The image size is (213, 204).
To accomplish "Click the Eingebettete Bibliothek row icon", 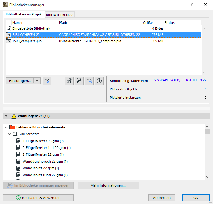I will 9,28.
